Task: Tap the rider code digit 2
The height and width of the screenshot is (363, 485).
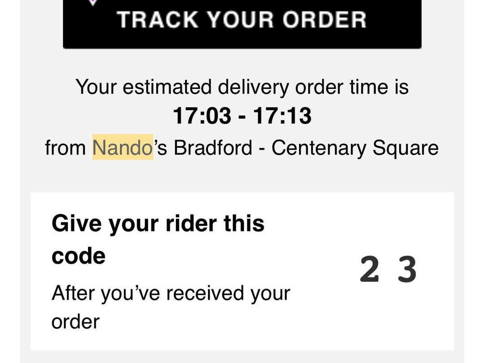Action: [x=369, y=270]
